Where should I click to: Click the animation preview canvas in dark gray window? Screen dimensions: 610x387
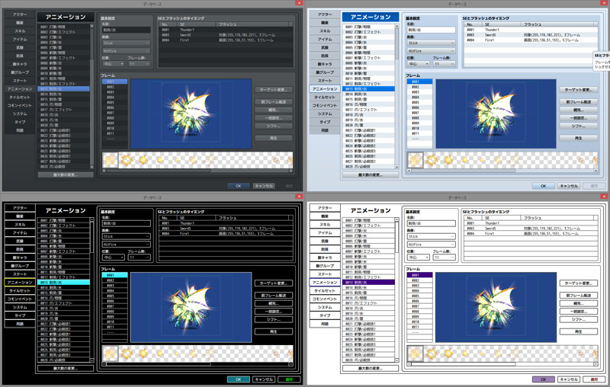click(191, 114)
